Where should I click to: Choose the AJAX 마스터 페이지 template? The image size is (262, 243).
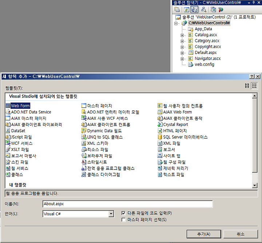coord(26,118)
